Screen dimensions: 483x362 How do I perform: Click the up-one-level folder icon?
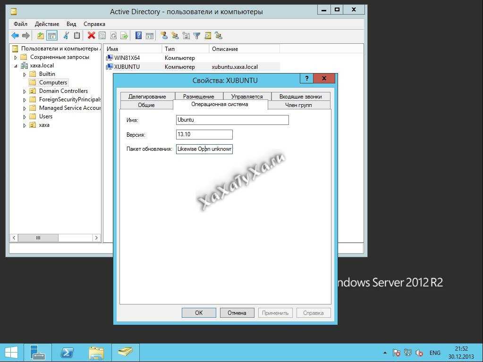click(x=41, y=36)
